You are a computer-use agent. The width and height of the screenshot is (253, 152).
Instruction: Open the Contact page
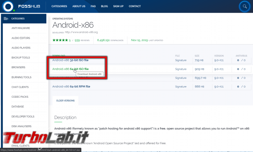point(135,6)
